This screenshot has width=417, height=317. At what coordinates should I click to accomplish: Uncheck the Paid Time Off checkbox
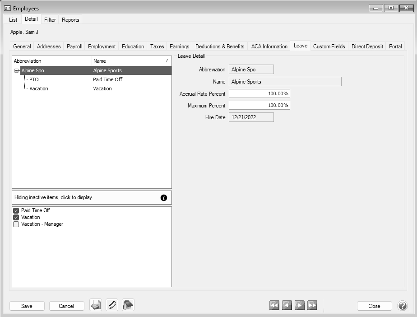point(16,210)
